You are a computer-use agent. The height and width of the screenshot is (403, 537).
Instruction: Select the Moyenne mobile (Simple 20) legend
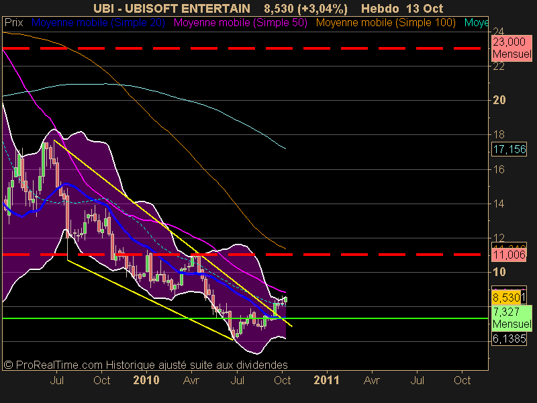tap(98, 23)
